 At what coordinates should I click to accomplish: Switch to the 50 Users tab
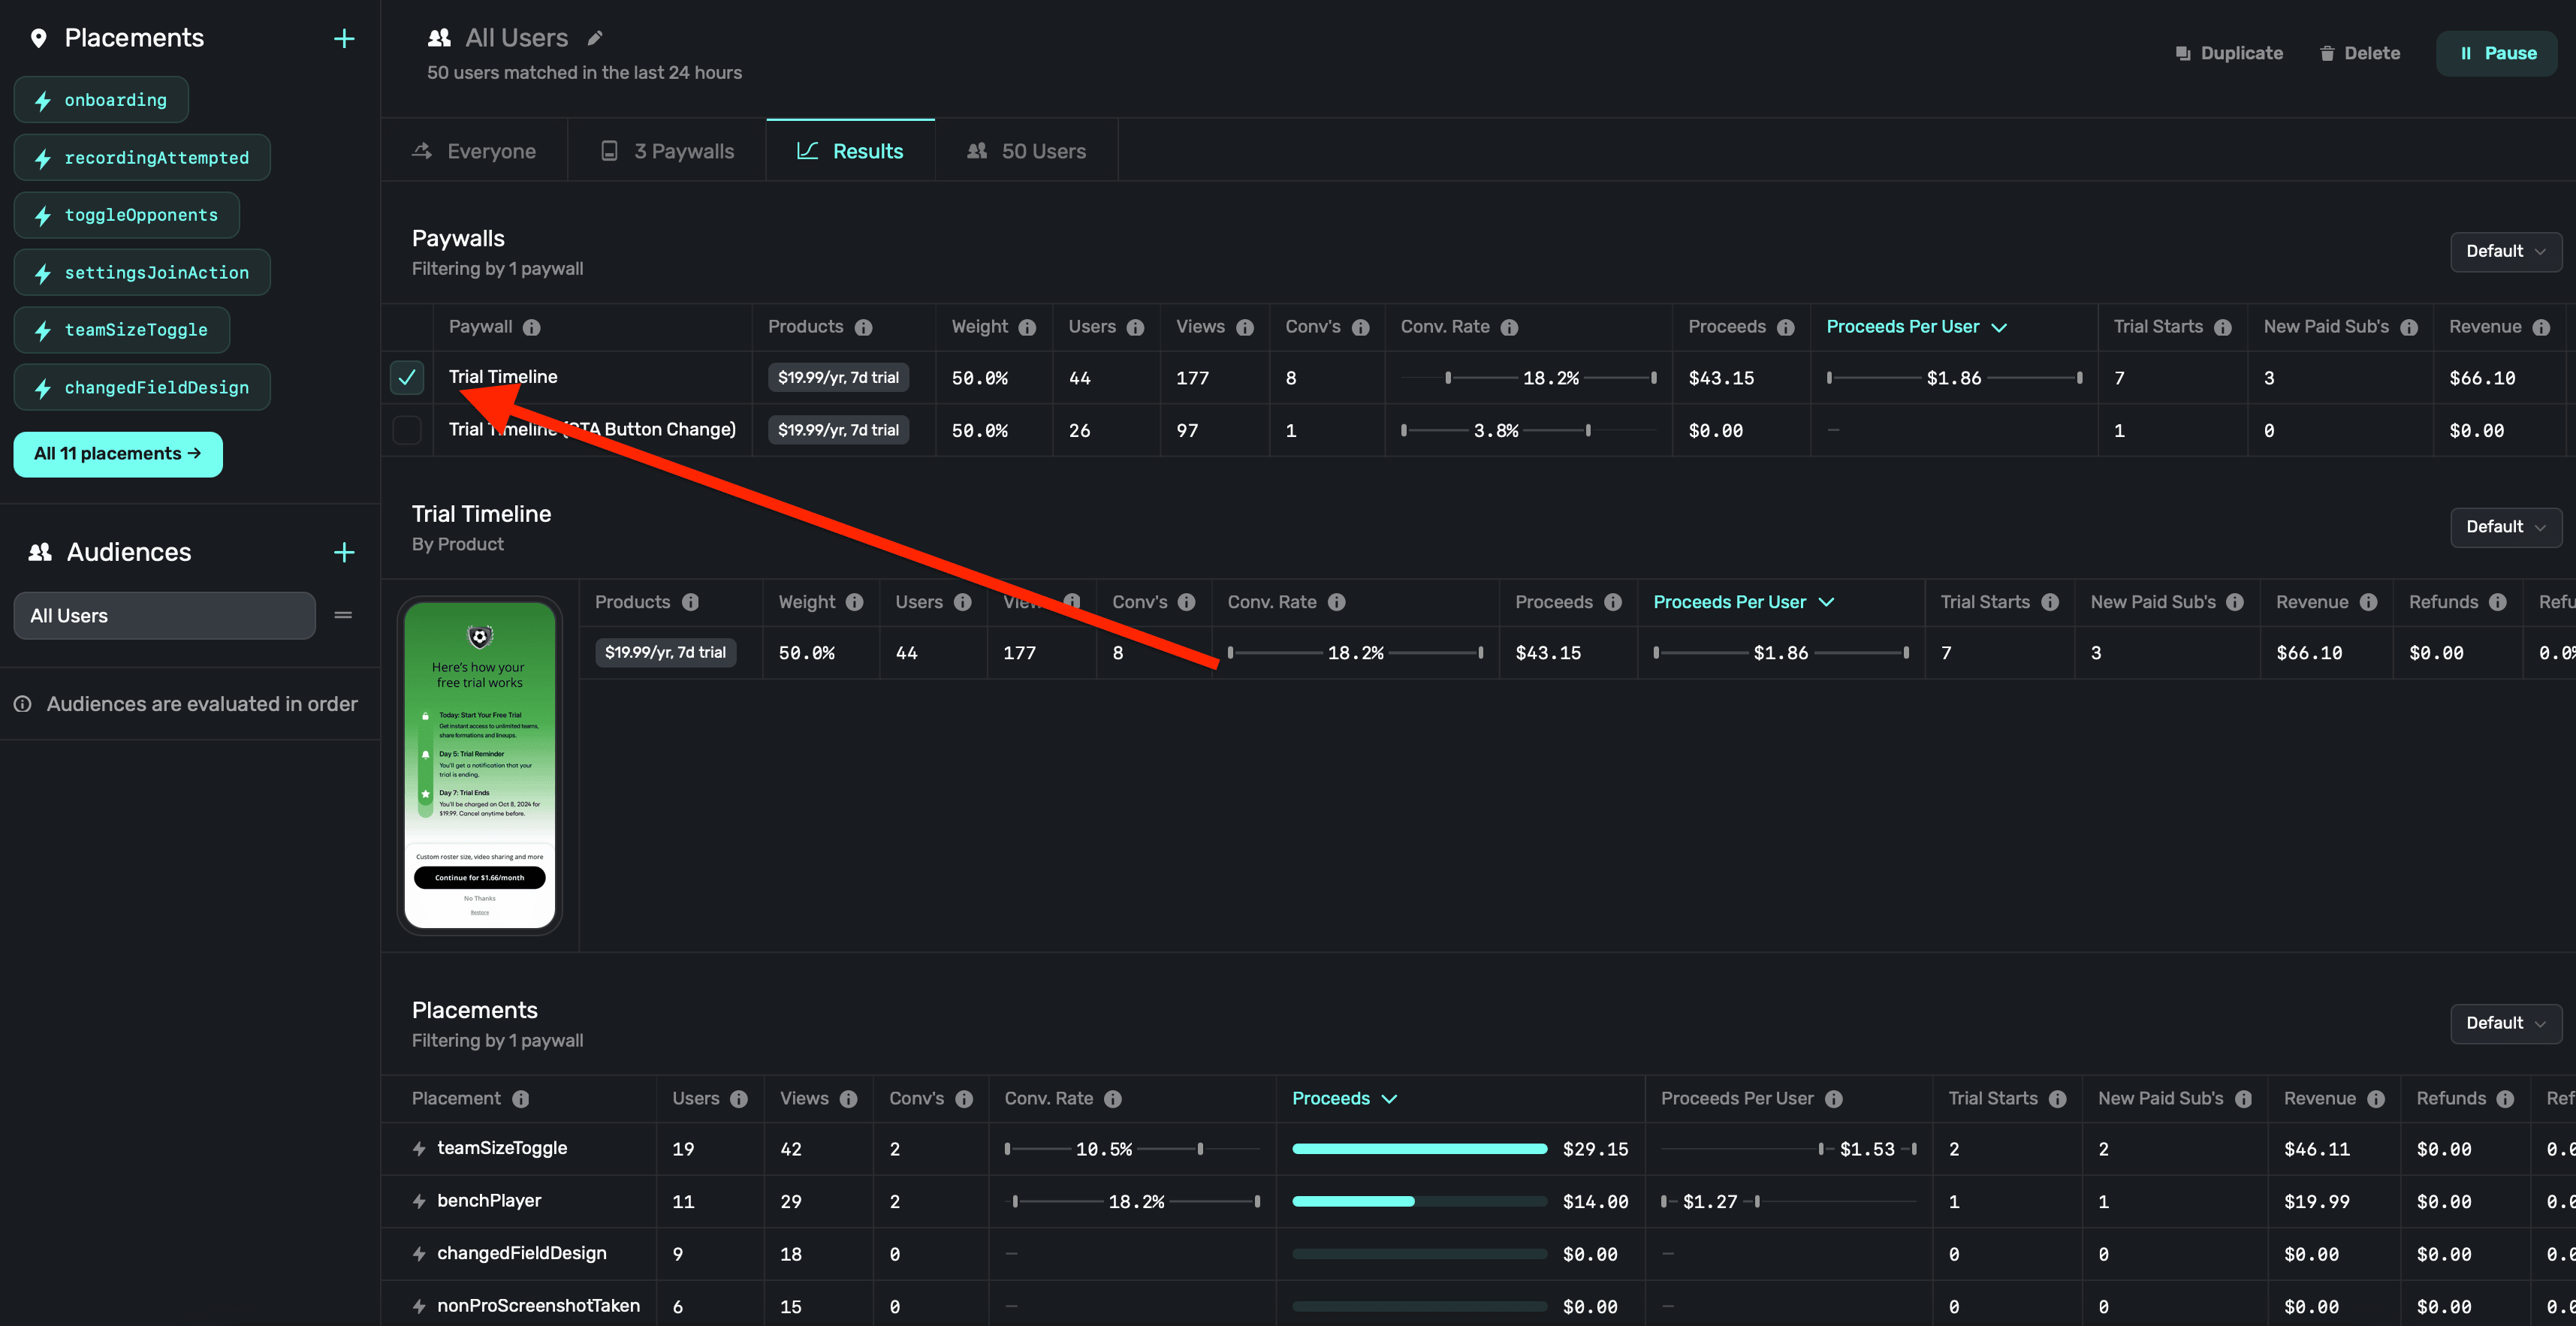(1026, 151)
